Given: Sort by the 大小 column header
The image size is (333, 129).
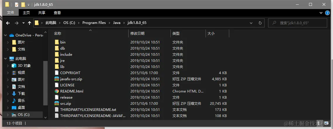Looking at the screenshot, I should (x=211, y=34).
